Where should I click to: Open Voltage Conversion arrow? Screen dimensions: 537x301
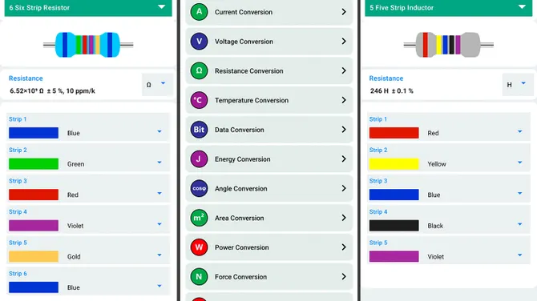tap(344, 42)
